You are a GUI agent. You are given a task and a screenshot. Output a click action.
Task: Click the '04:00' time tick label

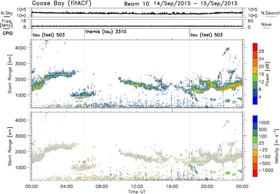(66, 187)
